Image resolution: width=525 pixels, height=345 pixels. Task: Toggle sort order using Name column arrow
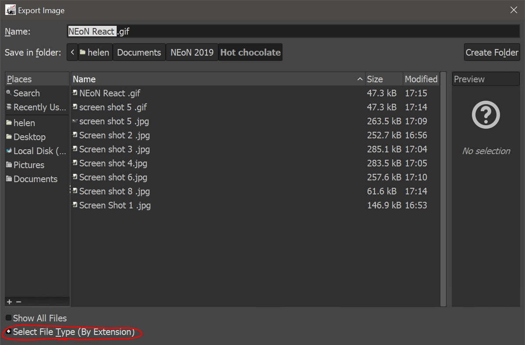tap(360, 79)
